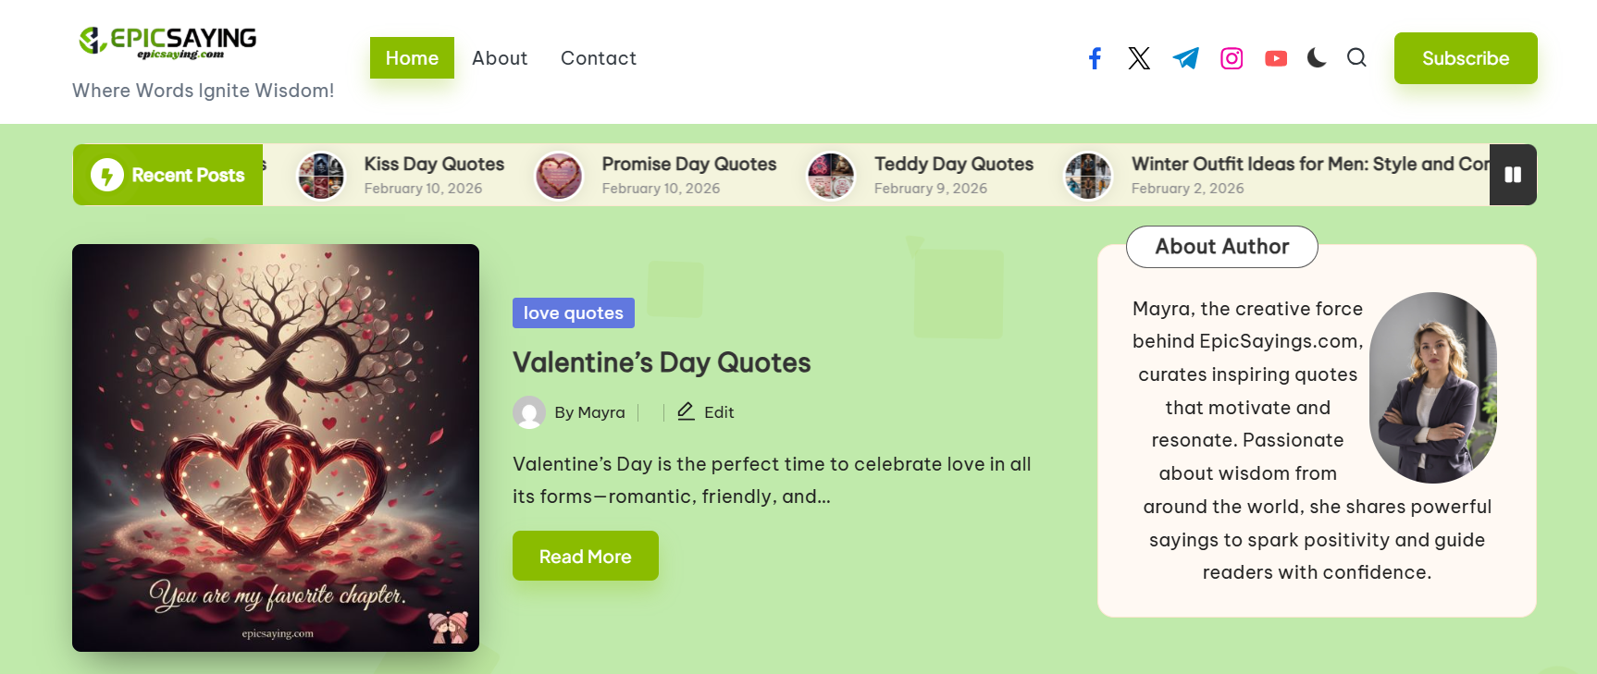
Task: Open the Contact menu page
Action: click(599, 58)
